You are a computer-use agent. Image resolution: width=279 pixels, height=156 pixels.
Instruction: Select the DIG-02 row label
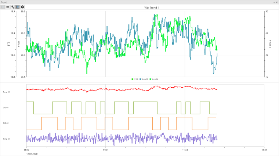(6, 123)
